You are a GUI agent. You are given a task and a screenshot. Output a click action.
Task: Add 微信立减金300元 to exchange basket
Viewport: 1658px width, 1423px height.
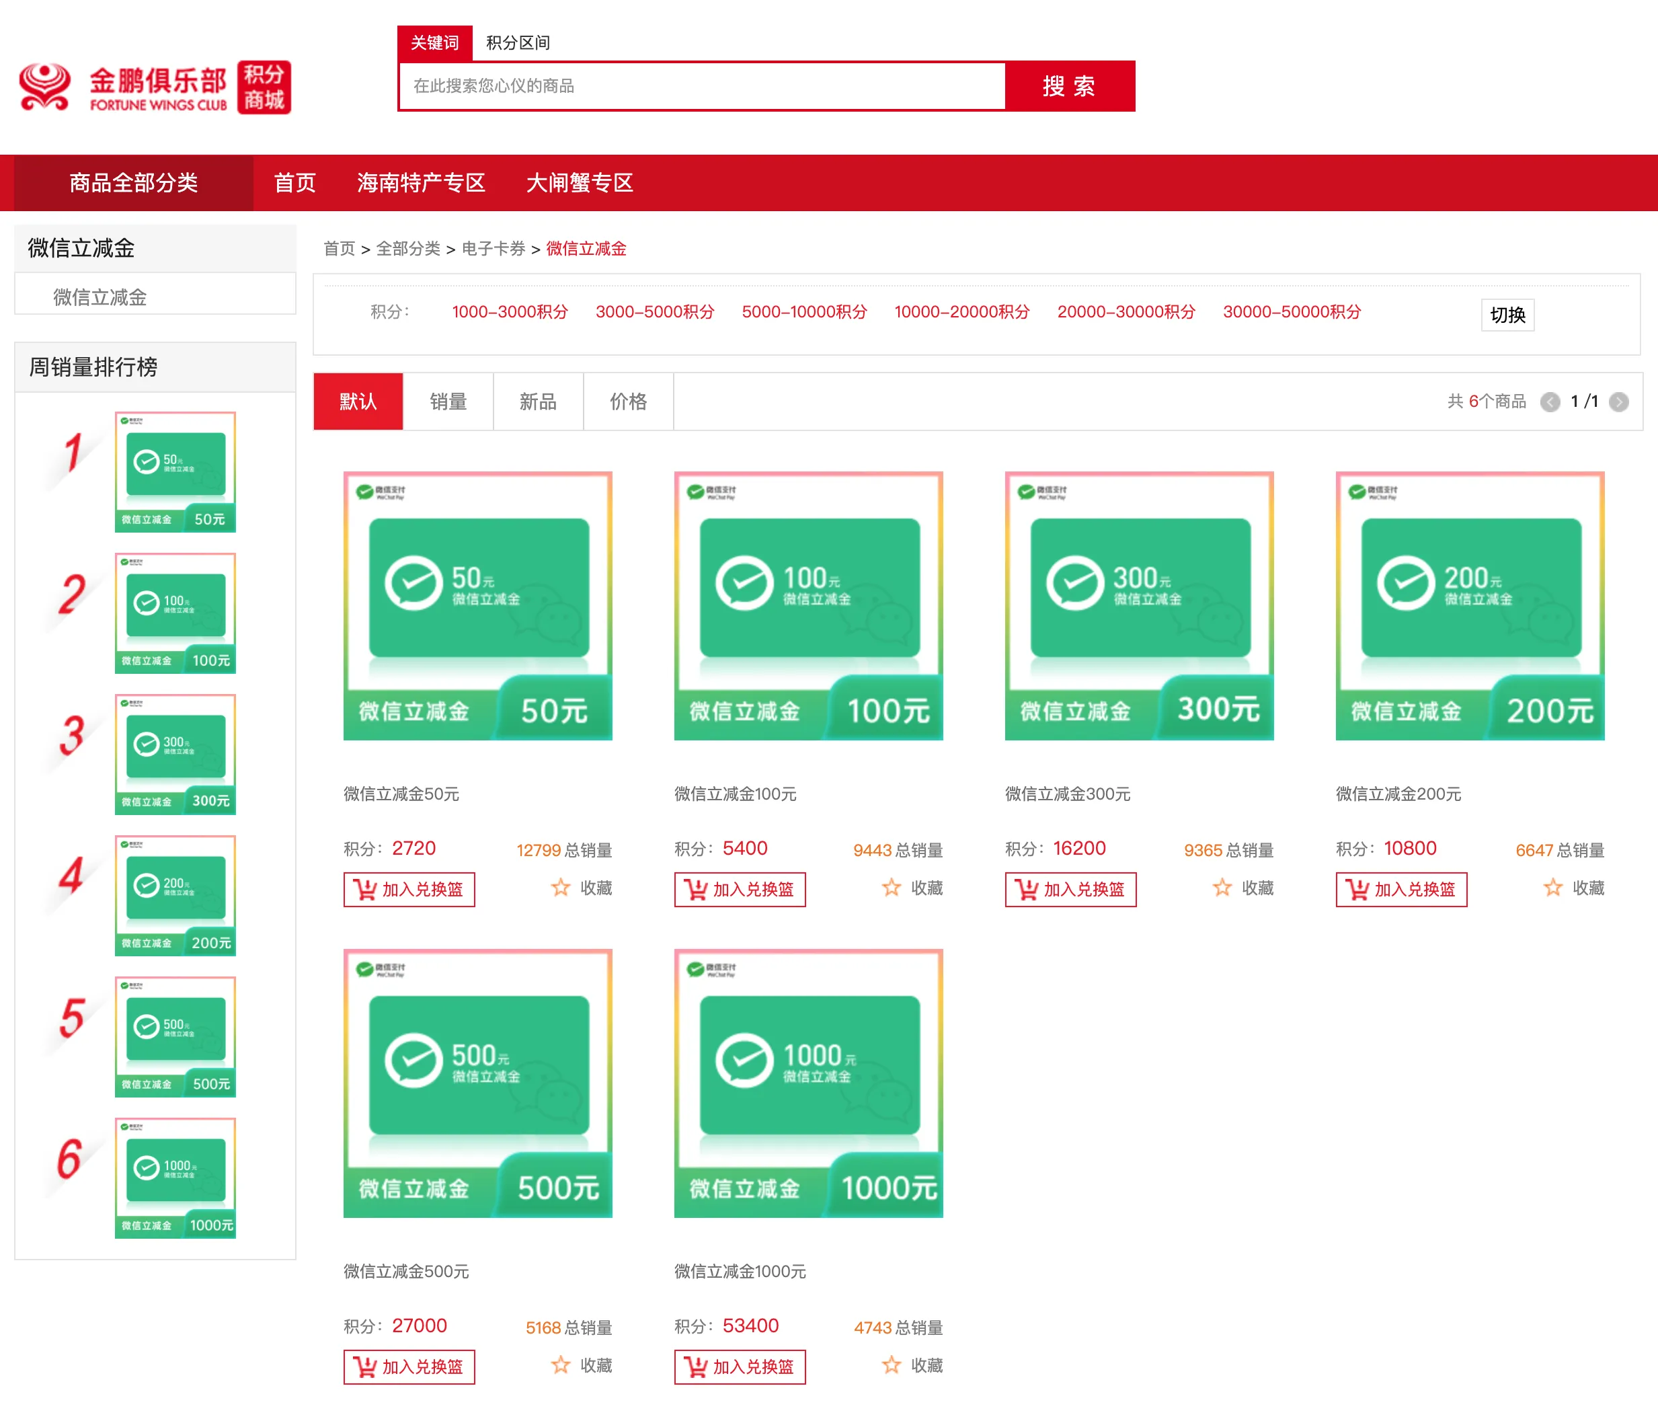click(x=1070, y=889)
